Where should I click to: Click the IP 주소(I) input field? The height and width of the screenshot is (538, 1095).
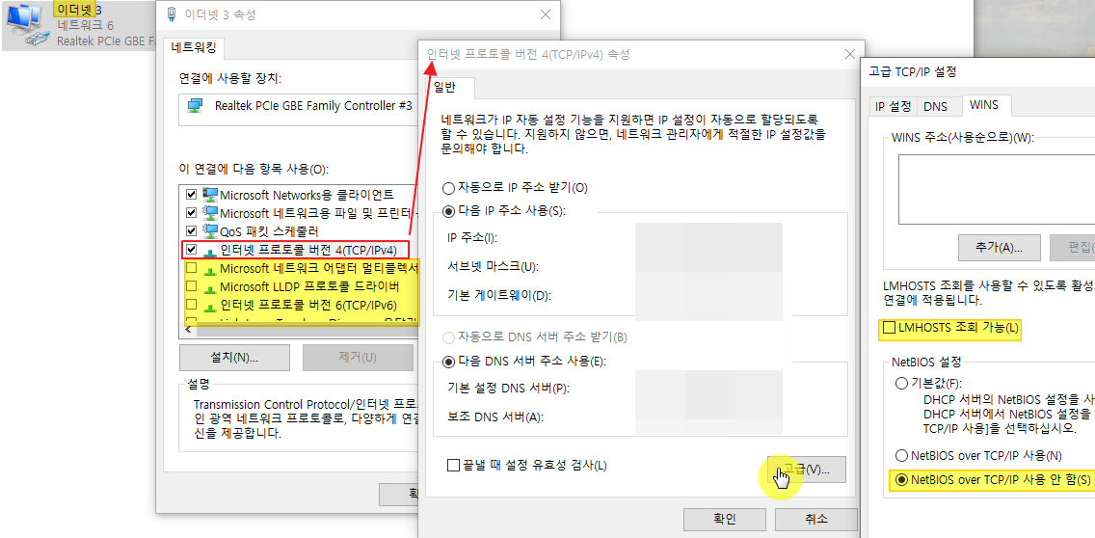[708, 237]
